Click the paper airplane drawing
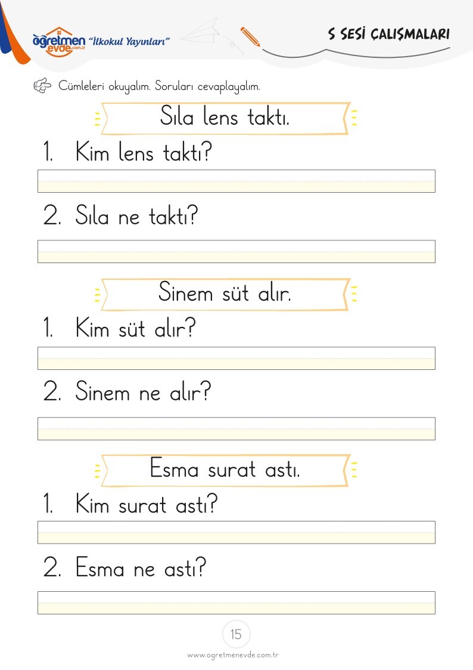 (x=202, y=32)
